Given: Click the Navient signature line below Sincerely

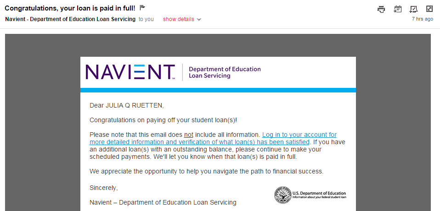Looking at the screenshot, I should [163, 202].
